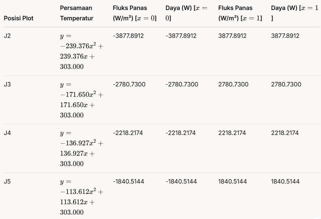Image resolution: width=321 pixels, height=219 pixels.
Task: Click the J4 temperature equation cell
Action: (81, 148)
